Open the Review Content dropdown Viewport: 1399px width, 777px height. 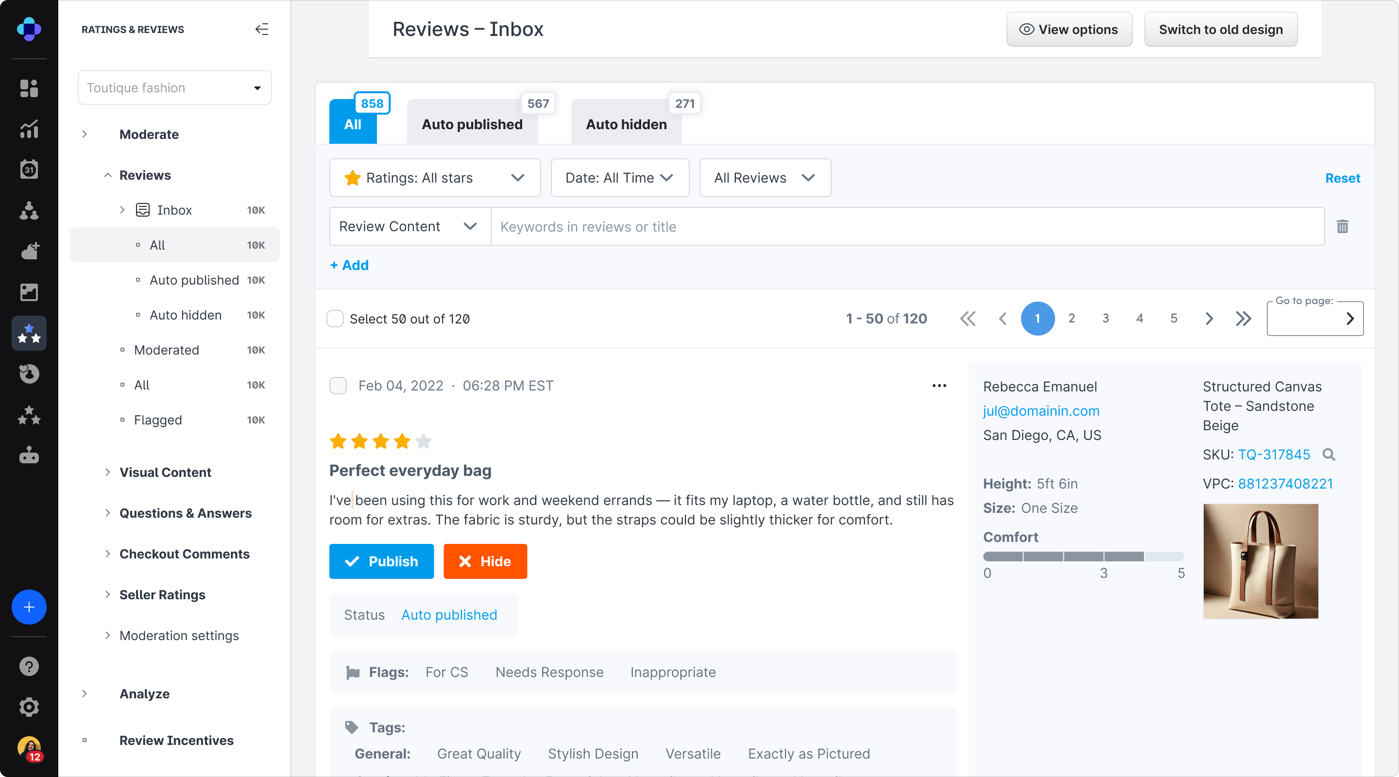coord(410,226)
